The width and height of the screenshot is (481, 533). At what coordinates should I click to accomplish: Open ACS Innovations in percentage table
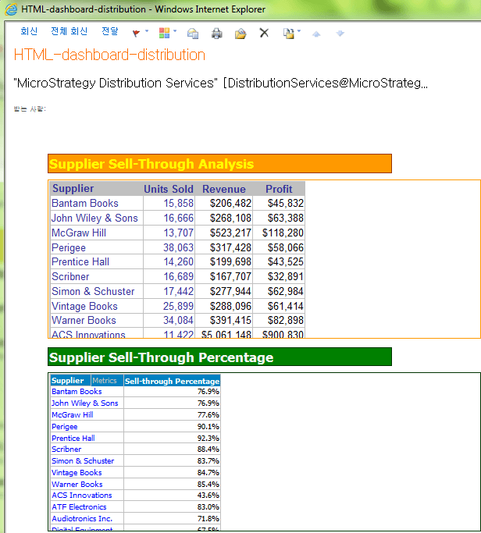pos(82,496)
